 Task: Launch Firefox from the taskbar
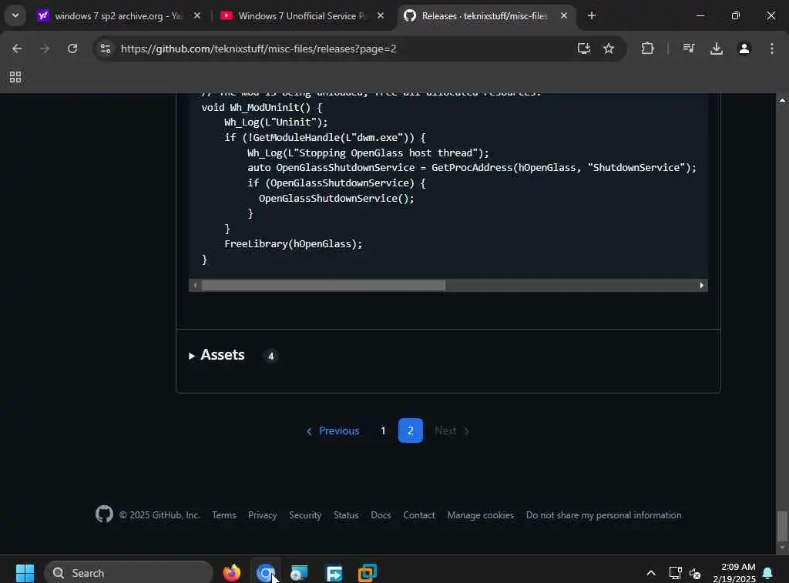(x=231, y=572)
